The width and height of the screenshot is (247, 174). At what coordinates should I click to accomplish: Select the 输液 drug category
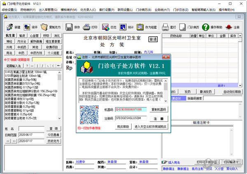click(x=22, y=35)
